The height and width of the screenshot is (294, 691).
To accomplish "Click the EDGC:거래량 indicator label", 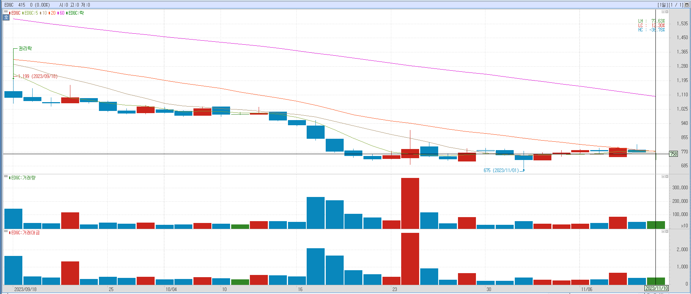I will pyautogui.click(x=23, y=178).
